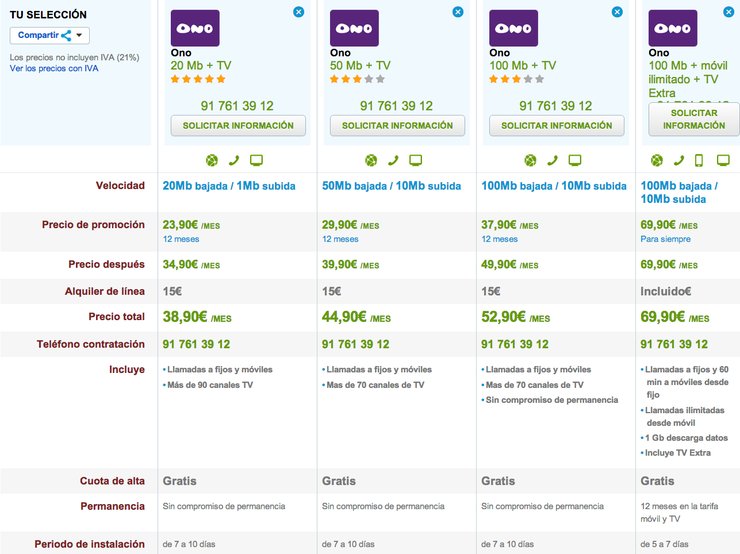Select promo price '37,90€ /MES'
The width and height of the screenshot is (740, 554).
click(x=510, y=225)
